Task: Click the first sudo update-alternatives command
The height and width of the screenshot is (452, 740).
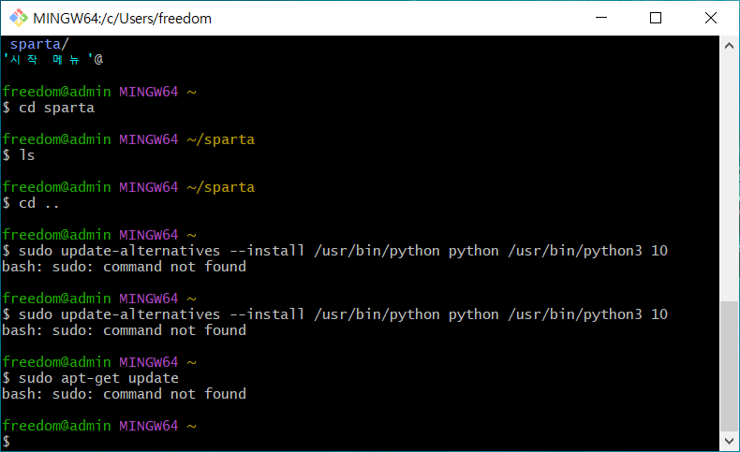Action: [x=334, y=250]
